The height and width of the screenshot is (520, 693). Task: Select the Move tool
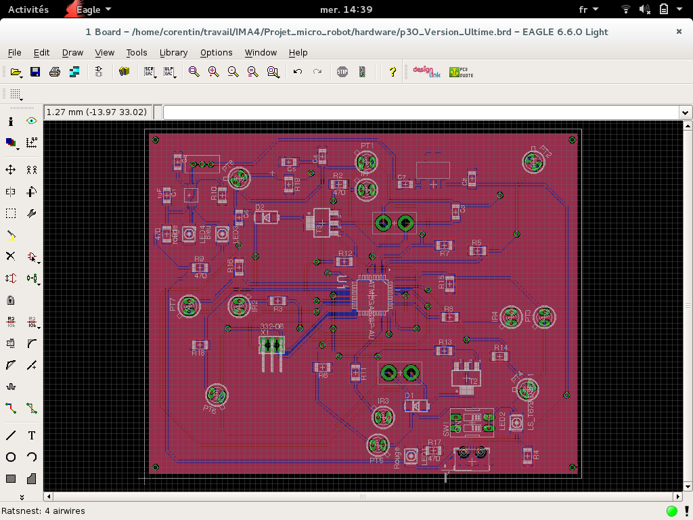tap(11, 170)
